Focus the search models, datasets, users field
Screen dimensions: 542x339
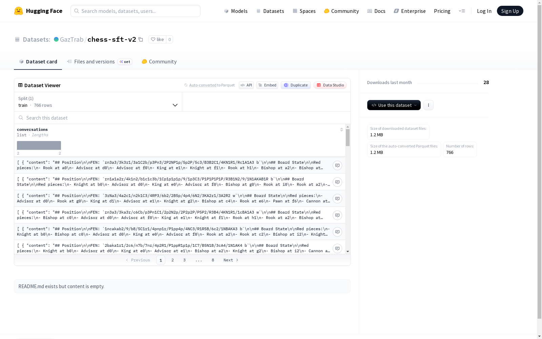[135, 11]
